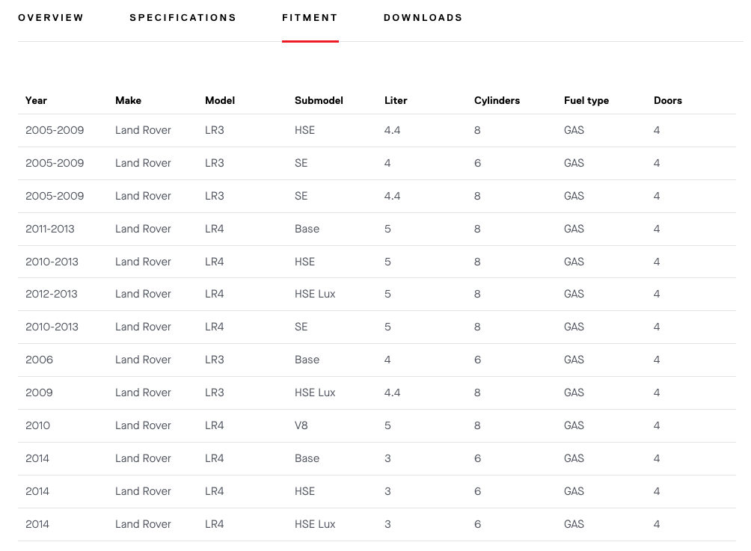751x551 pixels.
Task: Click the Submodel column header
Action: (319, 100)
